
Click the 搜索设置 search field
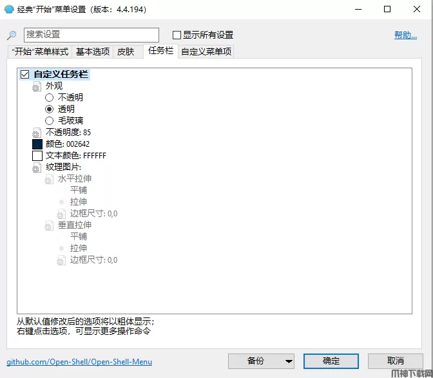91,35
